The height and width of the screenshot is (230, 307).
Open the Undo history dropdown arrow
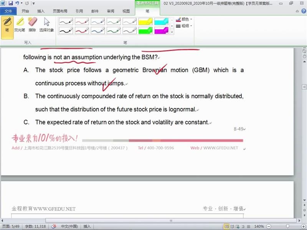pyautogui.click(x=21, y=3)
